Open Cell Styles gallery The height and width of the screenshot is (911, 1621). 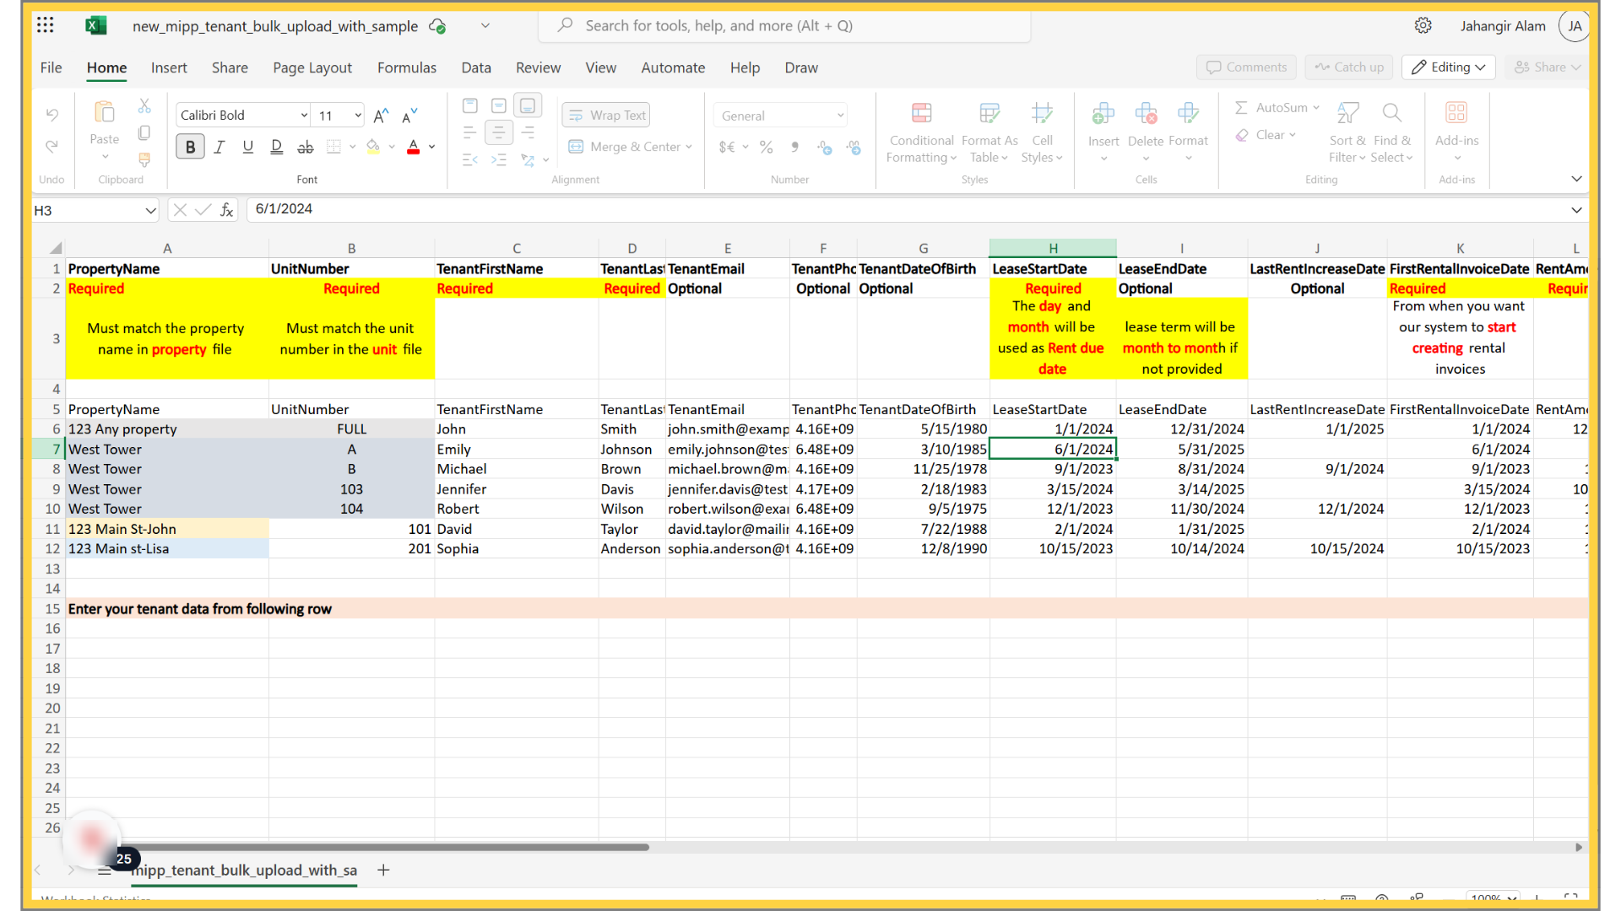pyautogui.click(x=1042, y=133)
